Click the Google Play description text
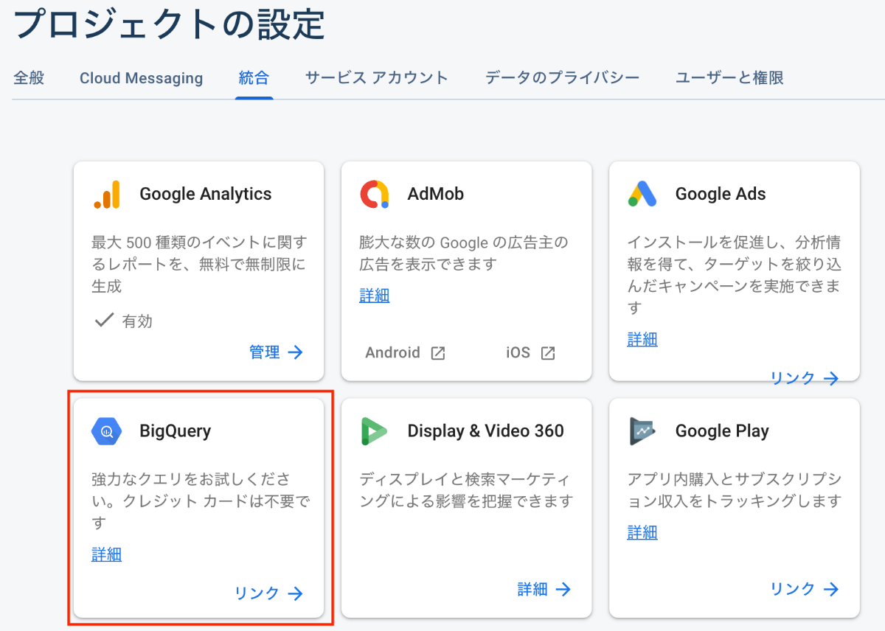 (x=735, y=490)
